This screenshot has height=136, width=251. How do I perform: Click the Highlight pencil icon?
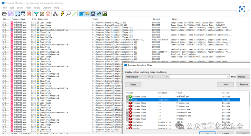point(42,14)
